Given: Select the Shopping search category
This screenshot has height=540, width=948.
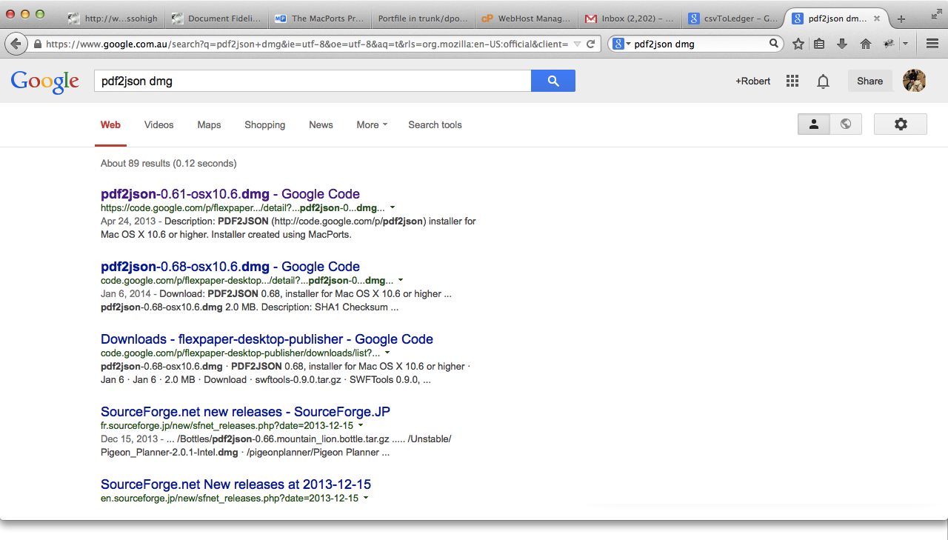Looking at the screenshot, I should (265, 124).
